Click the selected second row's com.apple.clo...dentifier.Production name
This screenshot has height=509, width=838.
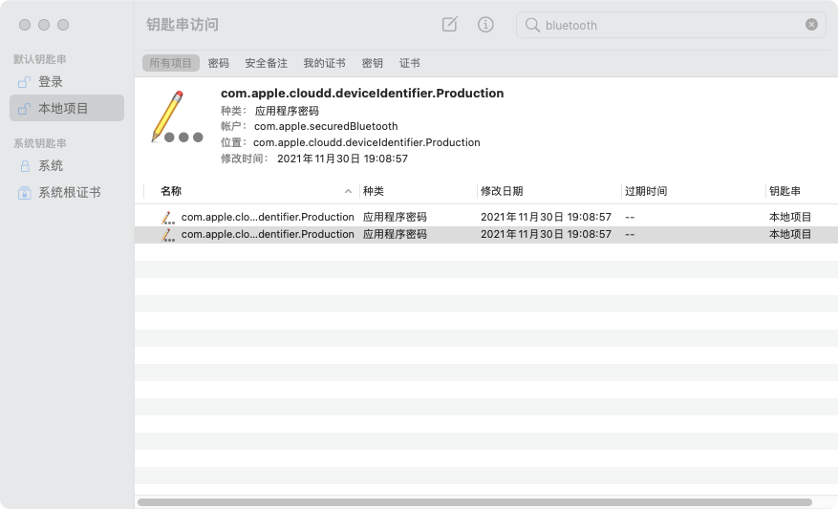(x=268, y=234)
